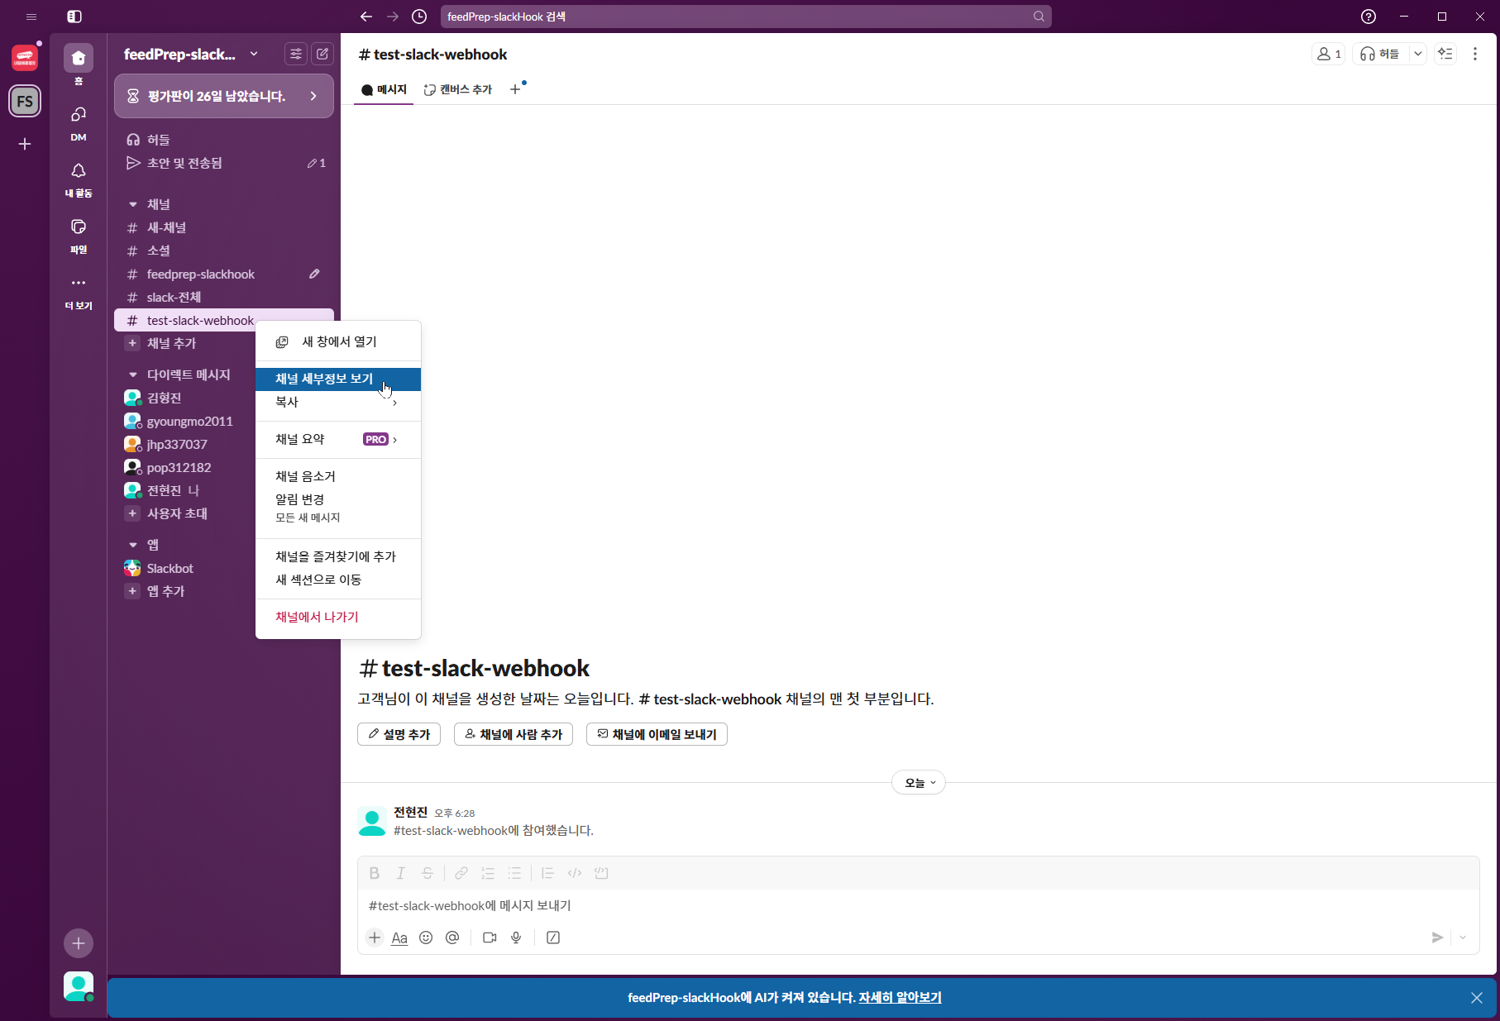
Task: Click the search field feedPrep-slackHook 검색
Action: click(x=746, y=17)
